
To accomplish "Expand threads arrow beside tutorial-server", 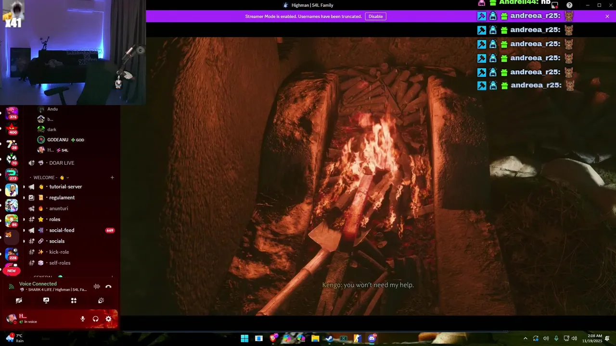I will [x=24, y=186].
